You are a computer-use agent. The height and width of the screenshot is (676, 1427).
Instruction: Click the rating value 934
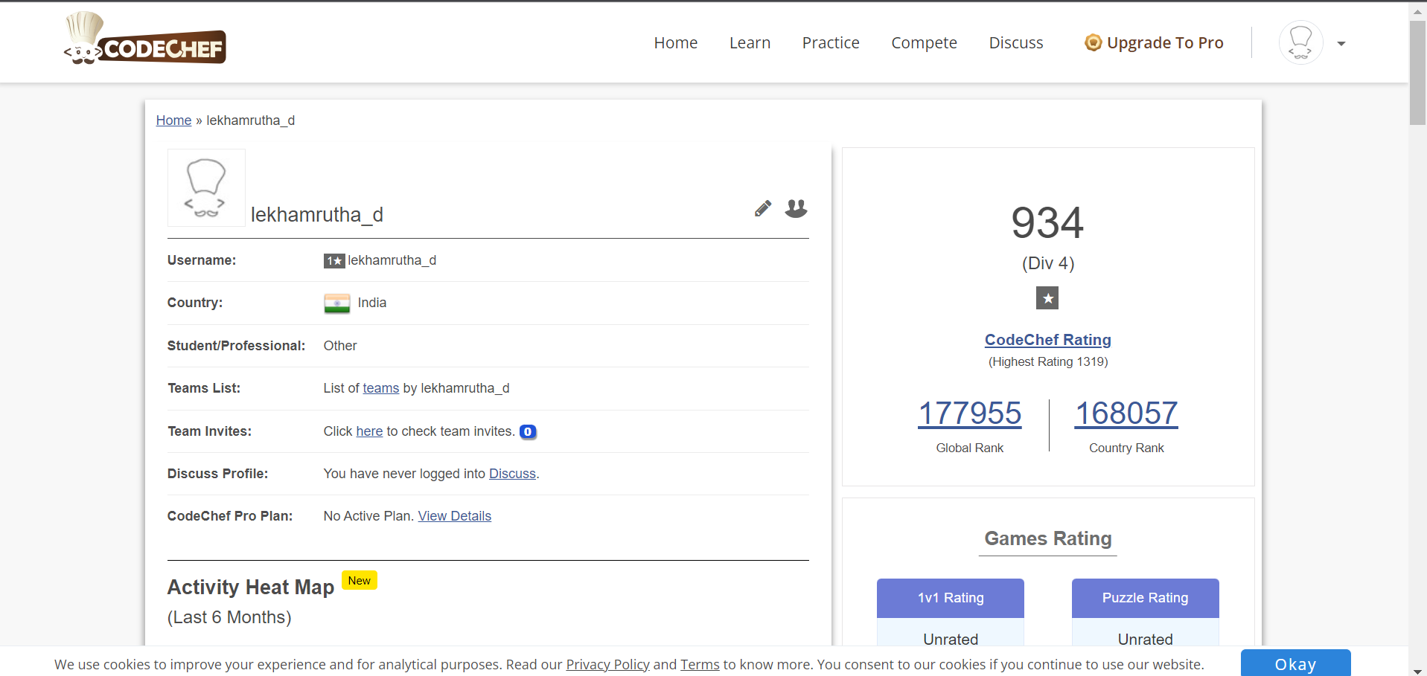click(x=1047, y=222)
